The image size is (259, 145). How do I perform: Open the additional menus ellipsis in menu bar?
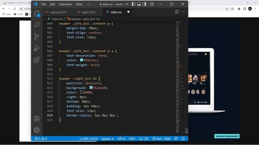coord(89,4)
